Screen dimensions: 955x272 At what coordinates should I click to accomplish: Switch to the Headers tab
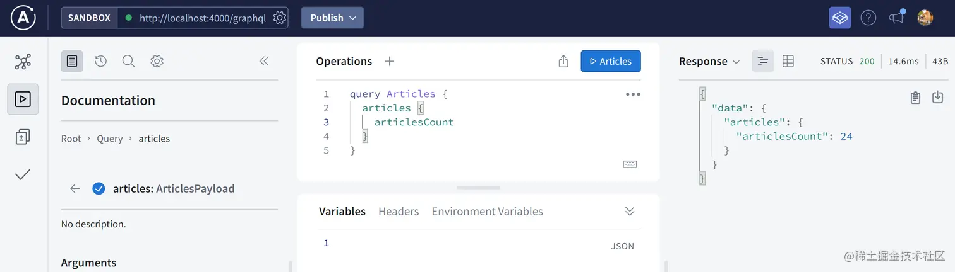pyautogui.click(x=399, y=211)
